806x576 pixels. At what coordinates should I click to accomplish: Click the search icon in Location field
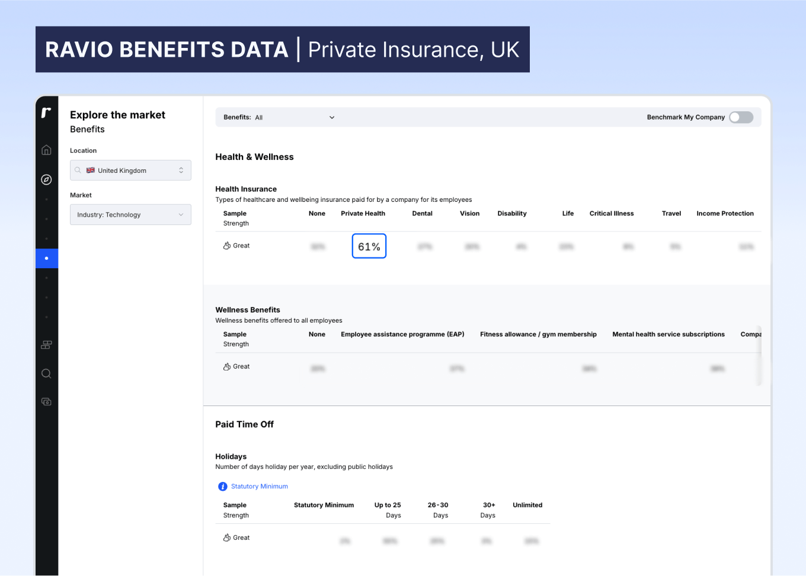[78, 170]
